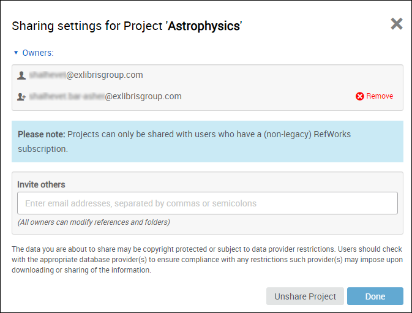
Task: Collapse the Owners section triangle
Action: coord(16,53)
